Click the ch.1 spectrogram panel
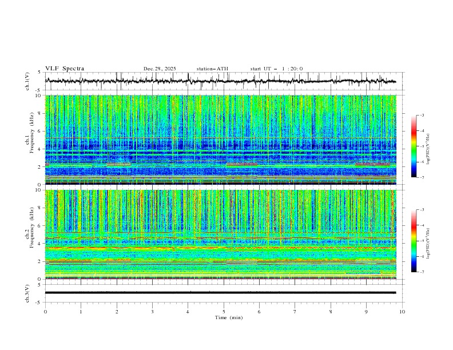This screenshot has height=350, width=453. (221, 140)
